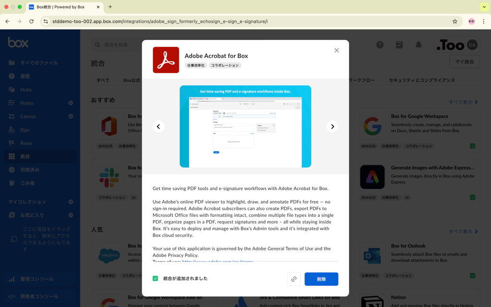Close the Adobe Acrobat dialog
491x307 pixels.
click(x=337, y=50)
